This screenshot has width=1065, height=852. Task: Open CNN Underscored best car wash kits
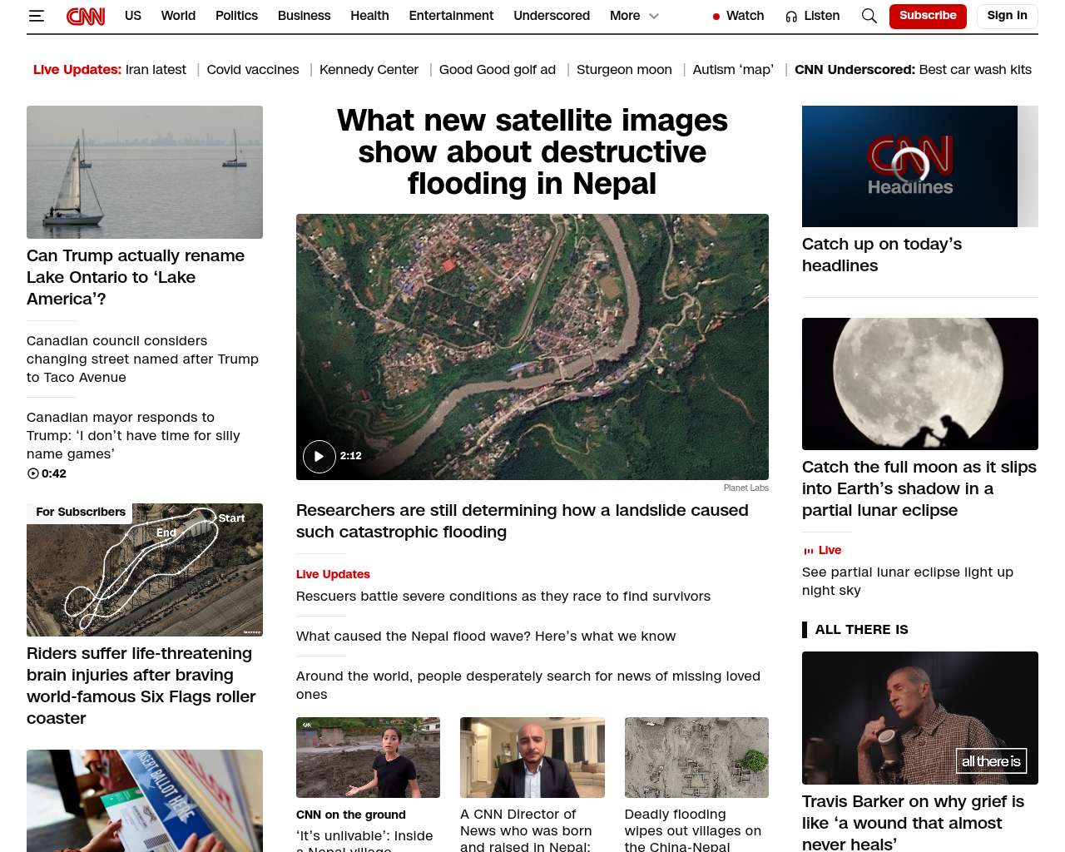tap(913, 70)
